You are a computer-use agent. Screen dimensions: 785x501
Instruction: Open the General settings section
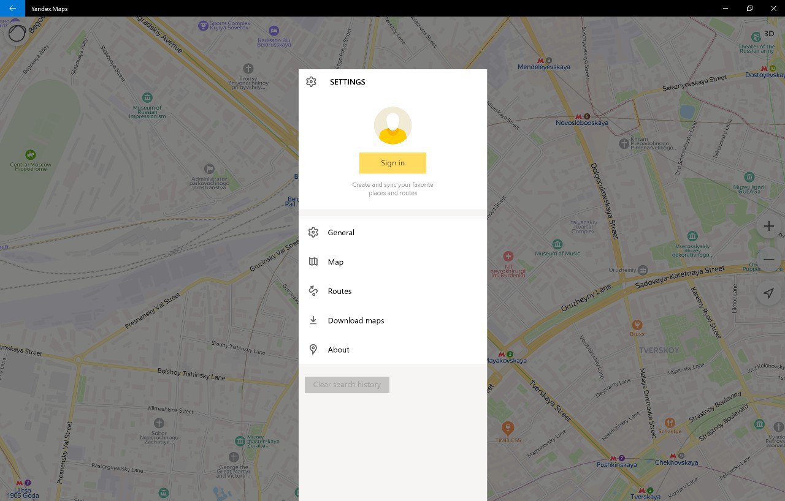coord(392,233)
